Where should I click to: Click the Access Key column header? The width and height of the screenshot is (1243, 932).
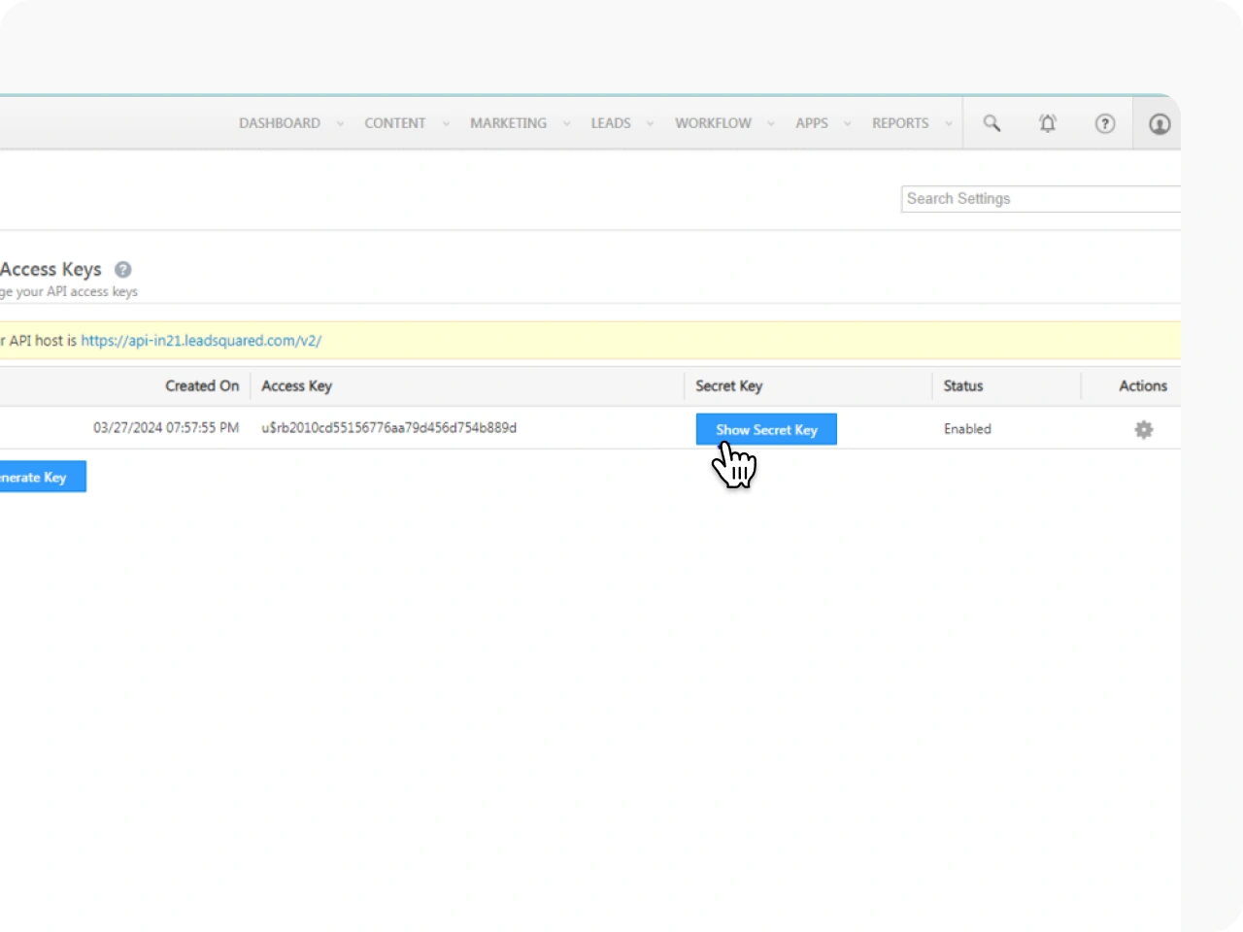[296, 385]
